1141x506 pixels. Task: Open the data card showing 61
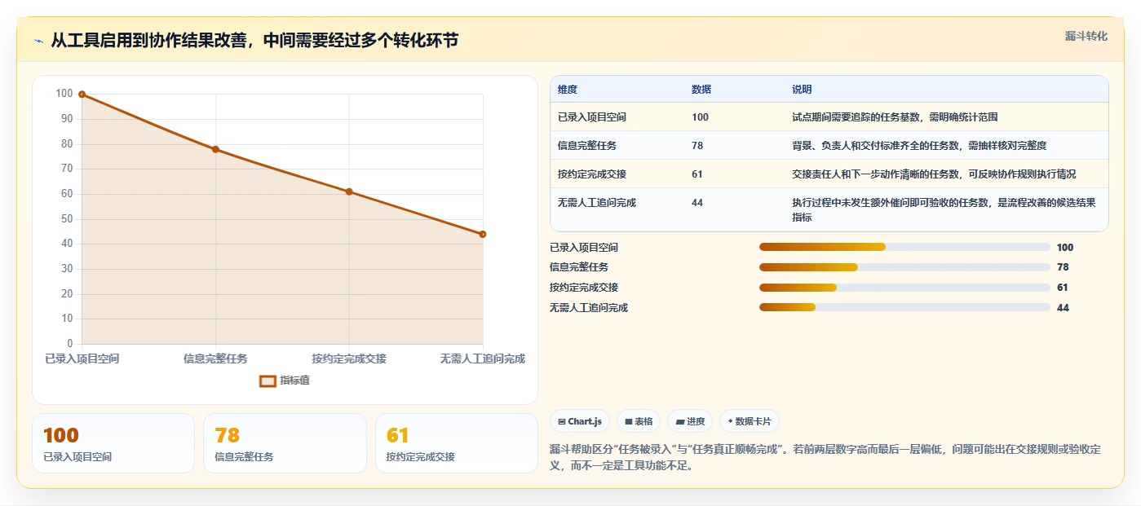click(x=457, y=443)
